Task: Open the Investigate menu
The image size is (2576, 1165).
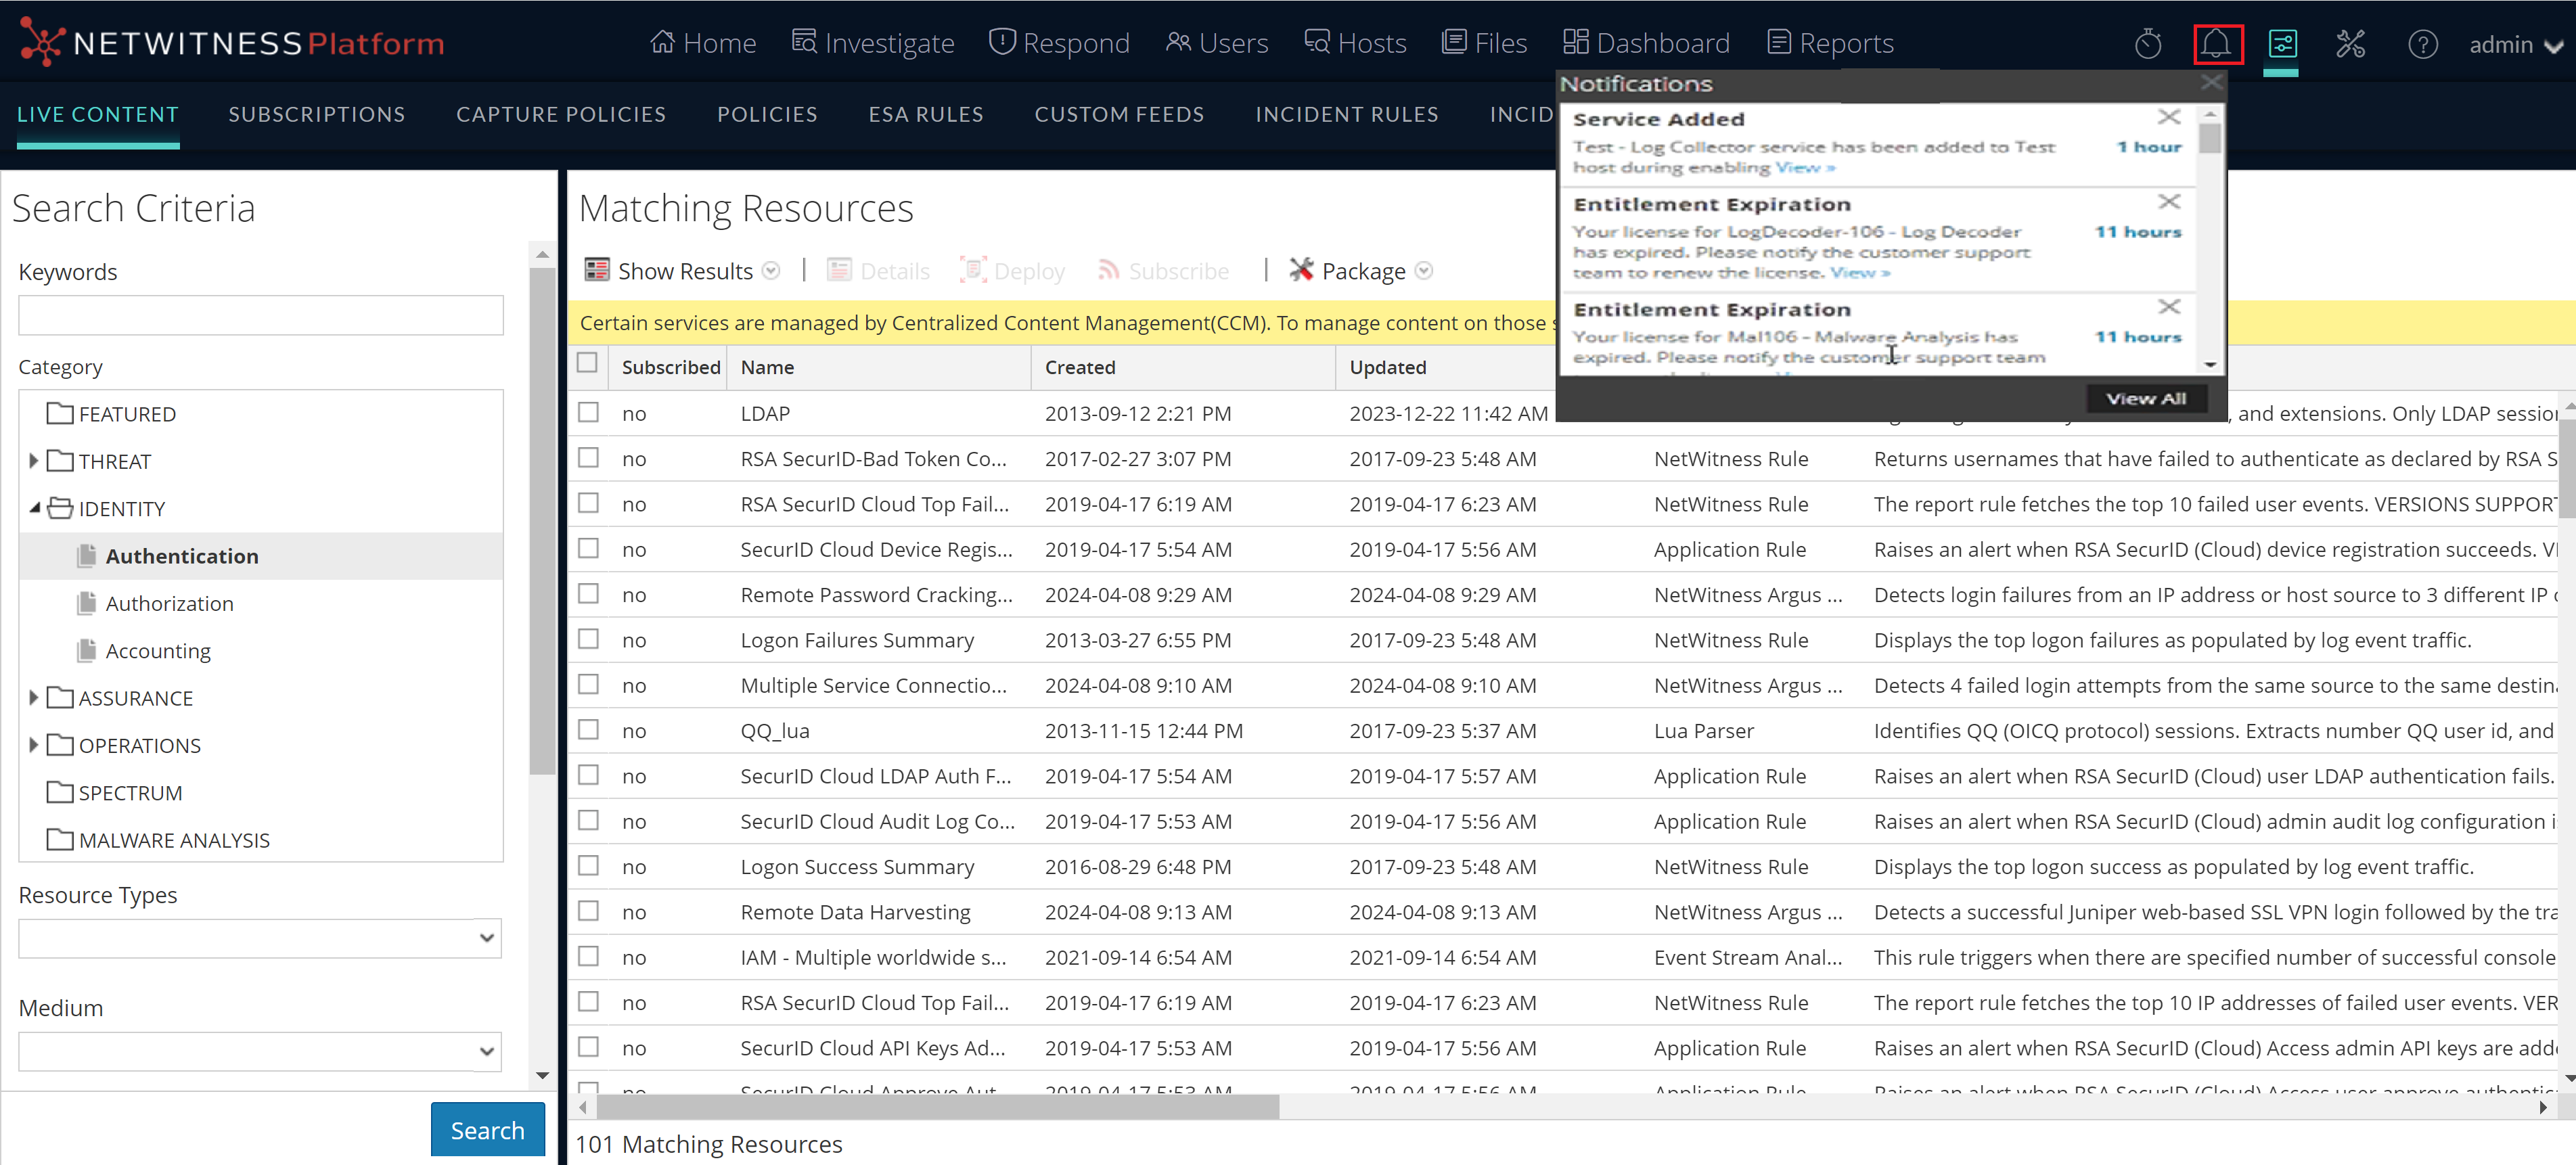Action: tap(873, 44)
